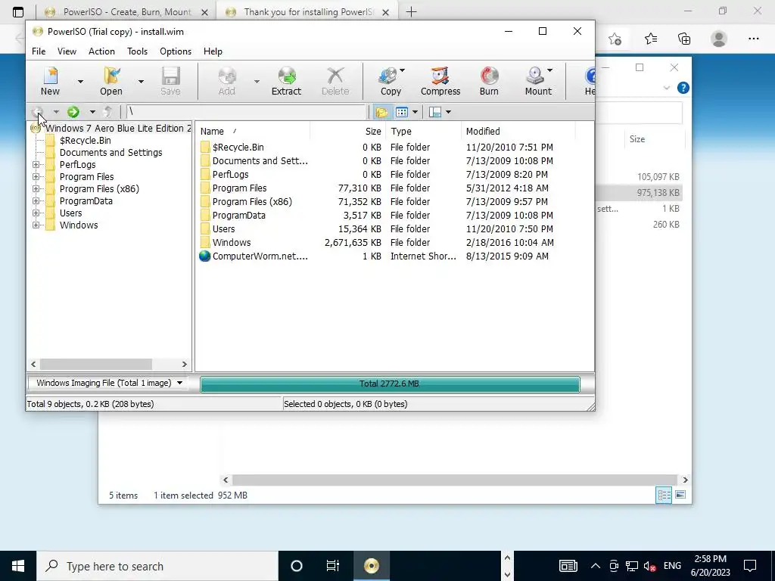775x581 pixels.
Task: Switch Explorer to details view icon
Action: click(664, 495)
